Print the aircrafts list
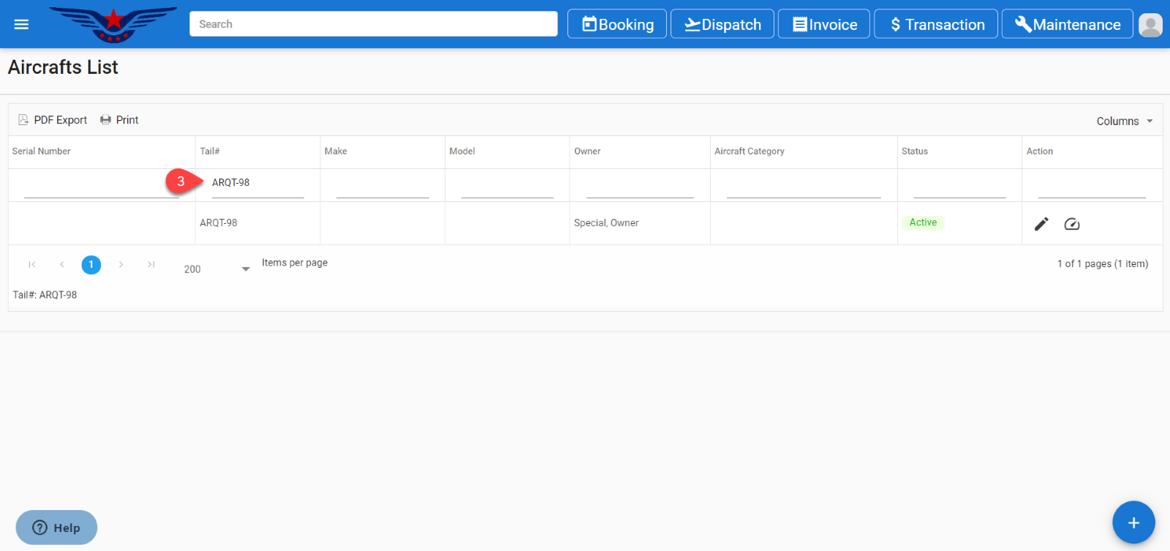The height and width of the screenshot is (551, 1170). [119, 120]
